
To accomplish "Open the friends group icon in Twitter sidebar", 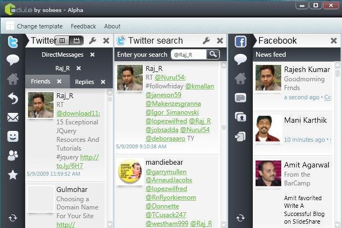I will [x=13, y=155].
